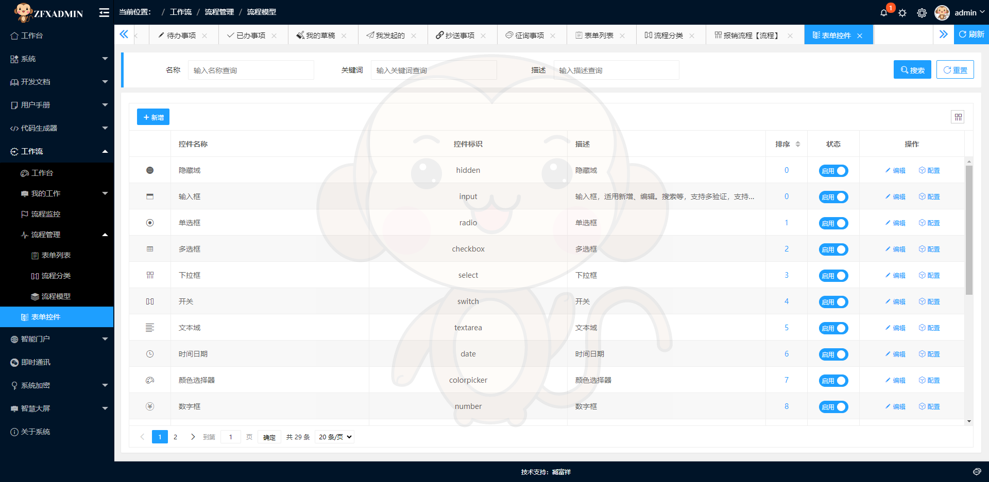Focus the 名称 search input field
The image size is (989, 482).
[x=251, y=70]
